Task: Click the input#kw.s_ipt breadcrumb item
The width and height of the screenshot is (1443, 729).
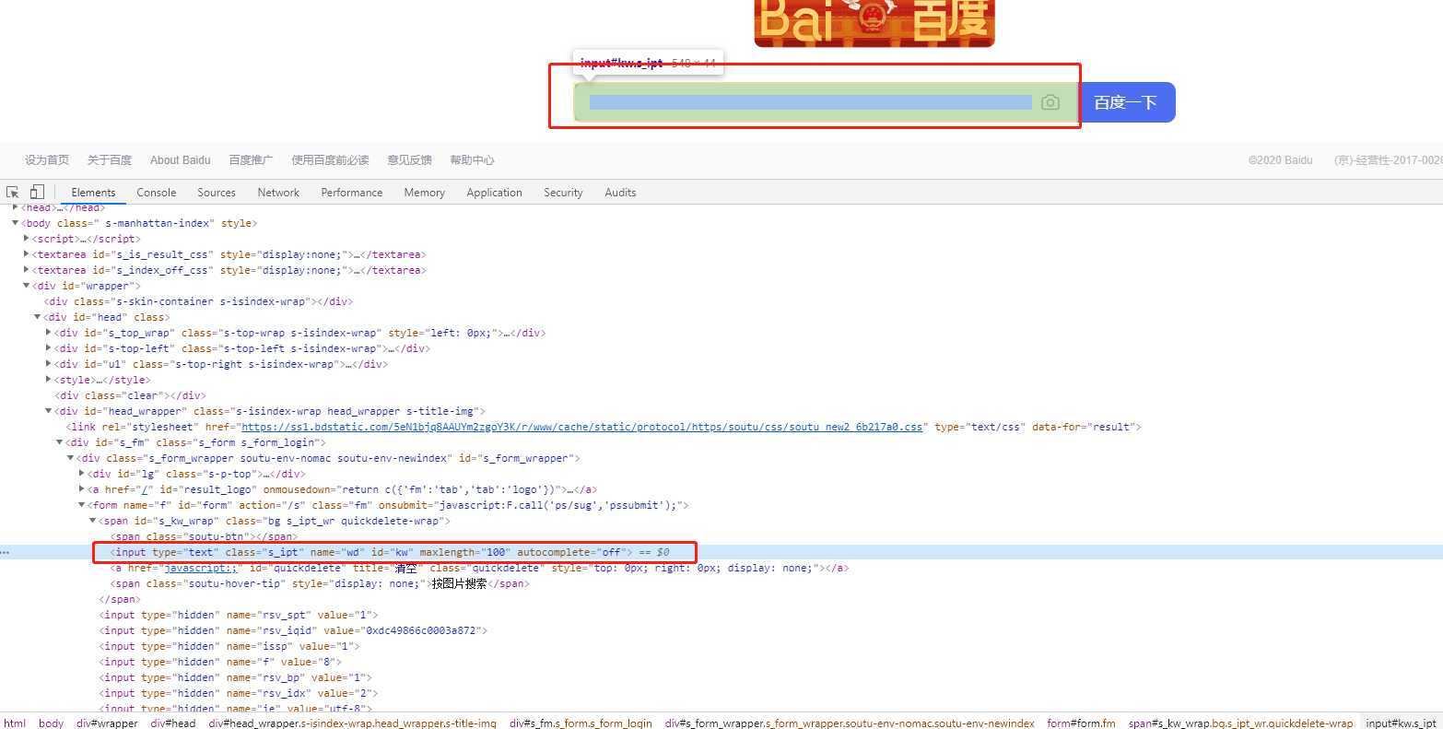Action: (x=1401, y=723)
